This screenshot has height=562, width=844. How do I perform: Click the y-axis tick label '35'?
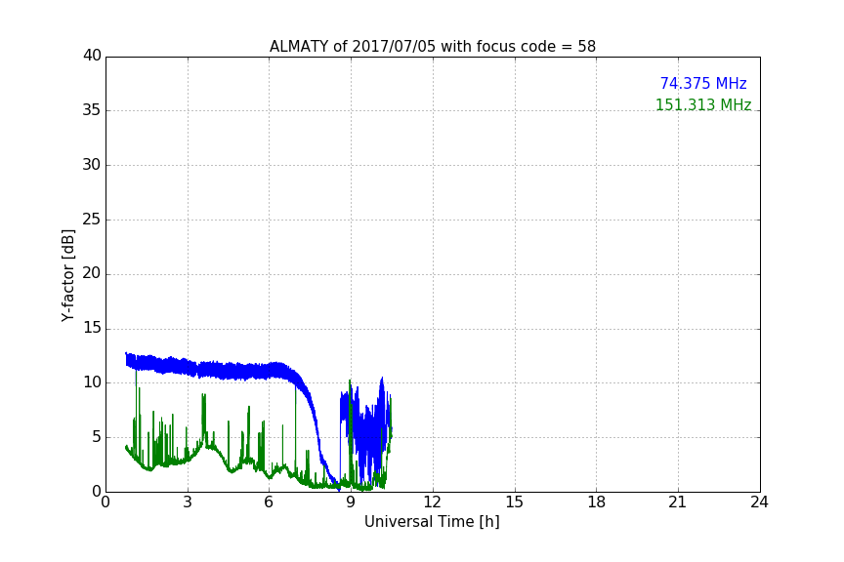92,110
